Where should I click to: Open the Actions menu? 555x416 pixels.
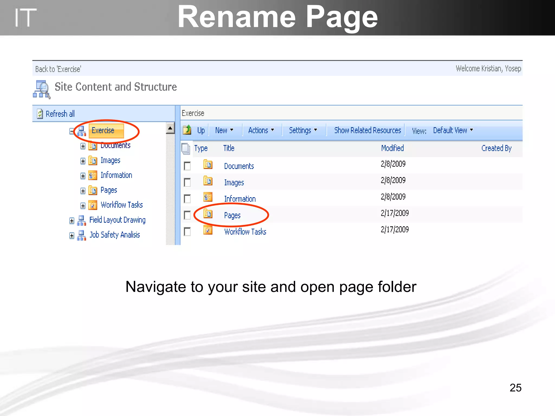tap(261, 130)
